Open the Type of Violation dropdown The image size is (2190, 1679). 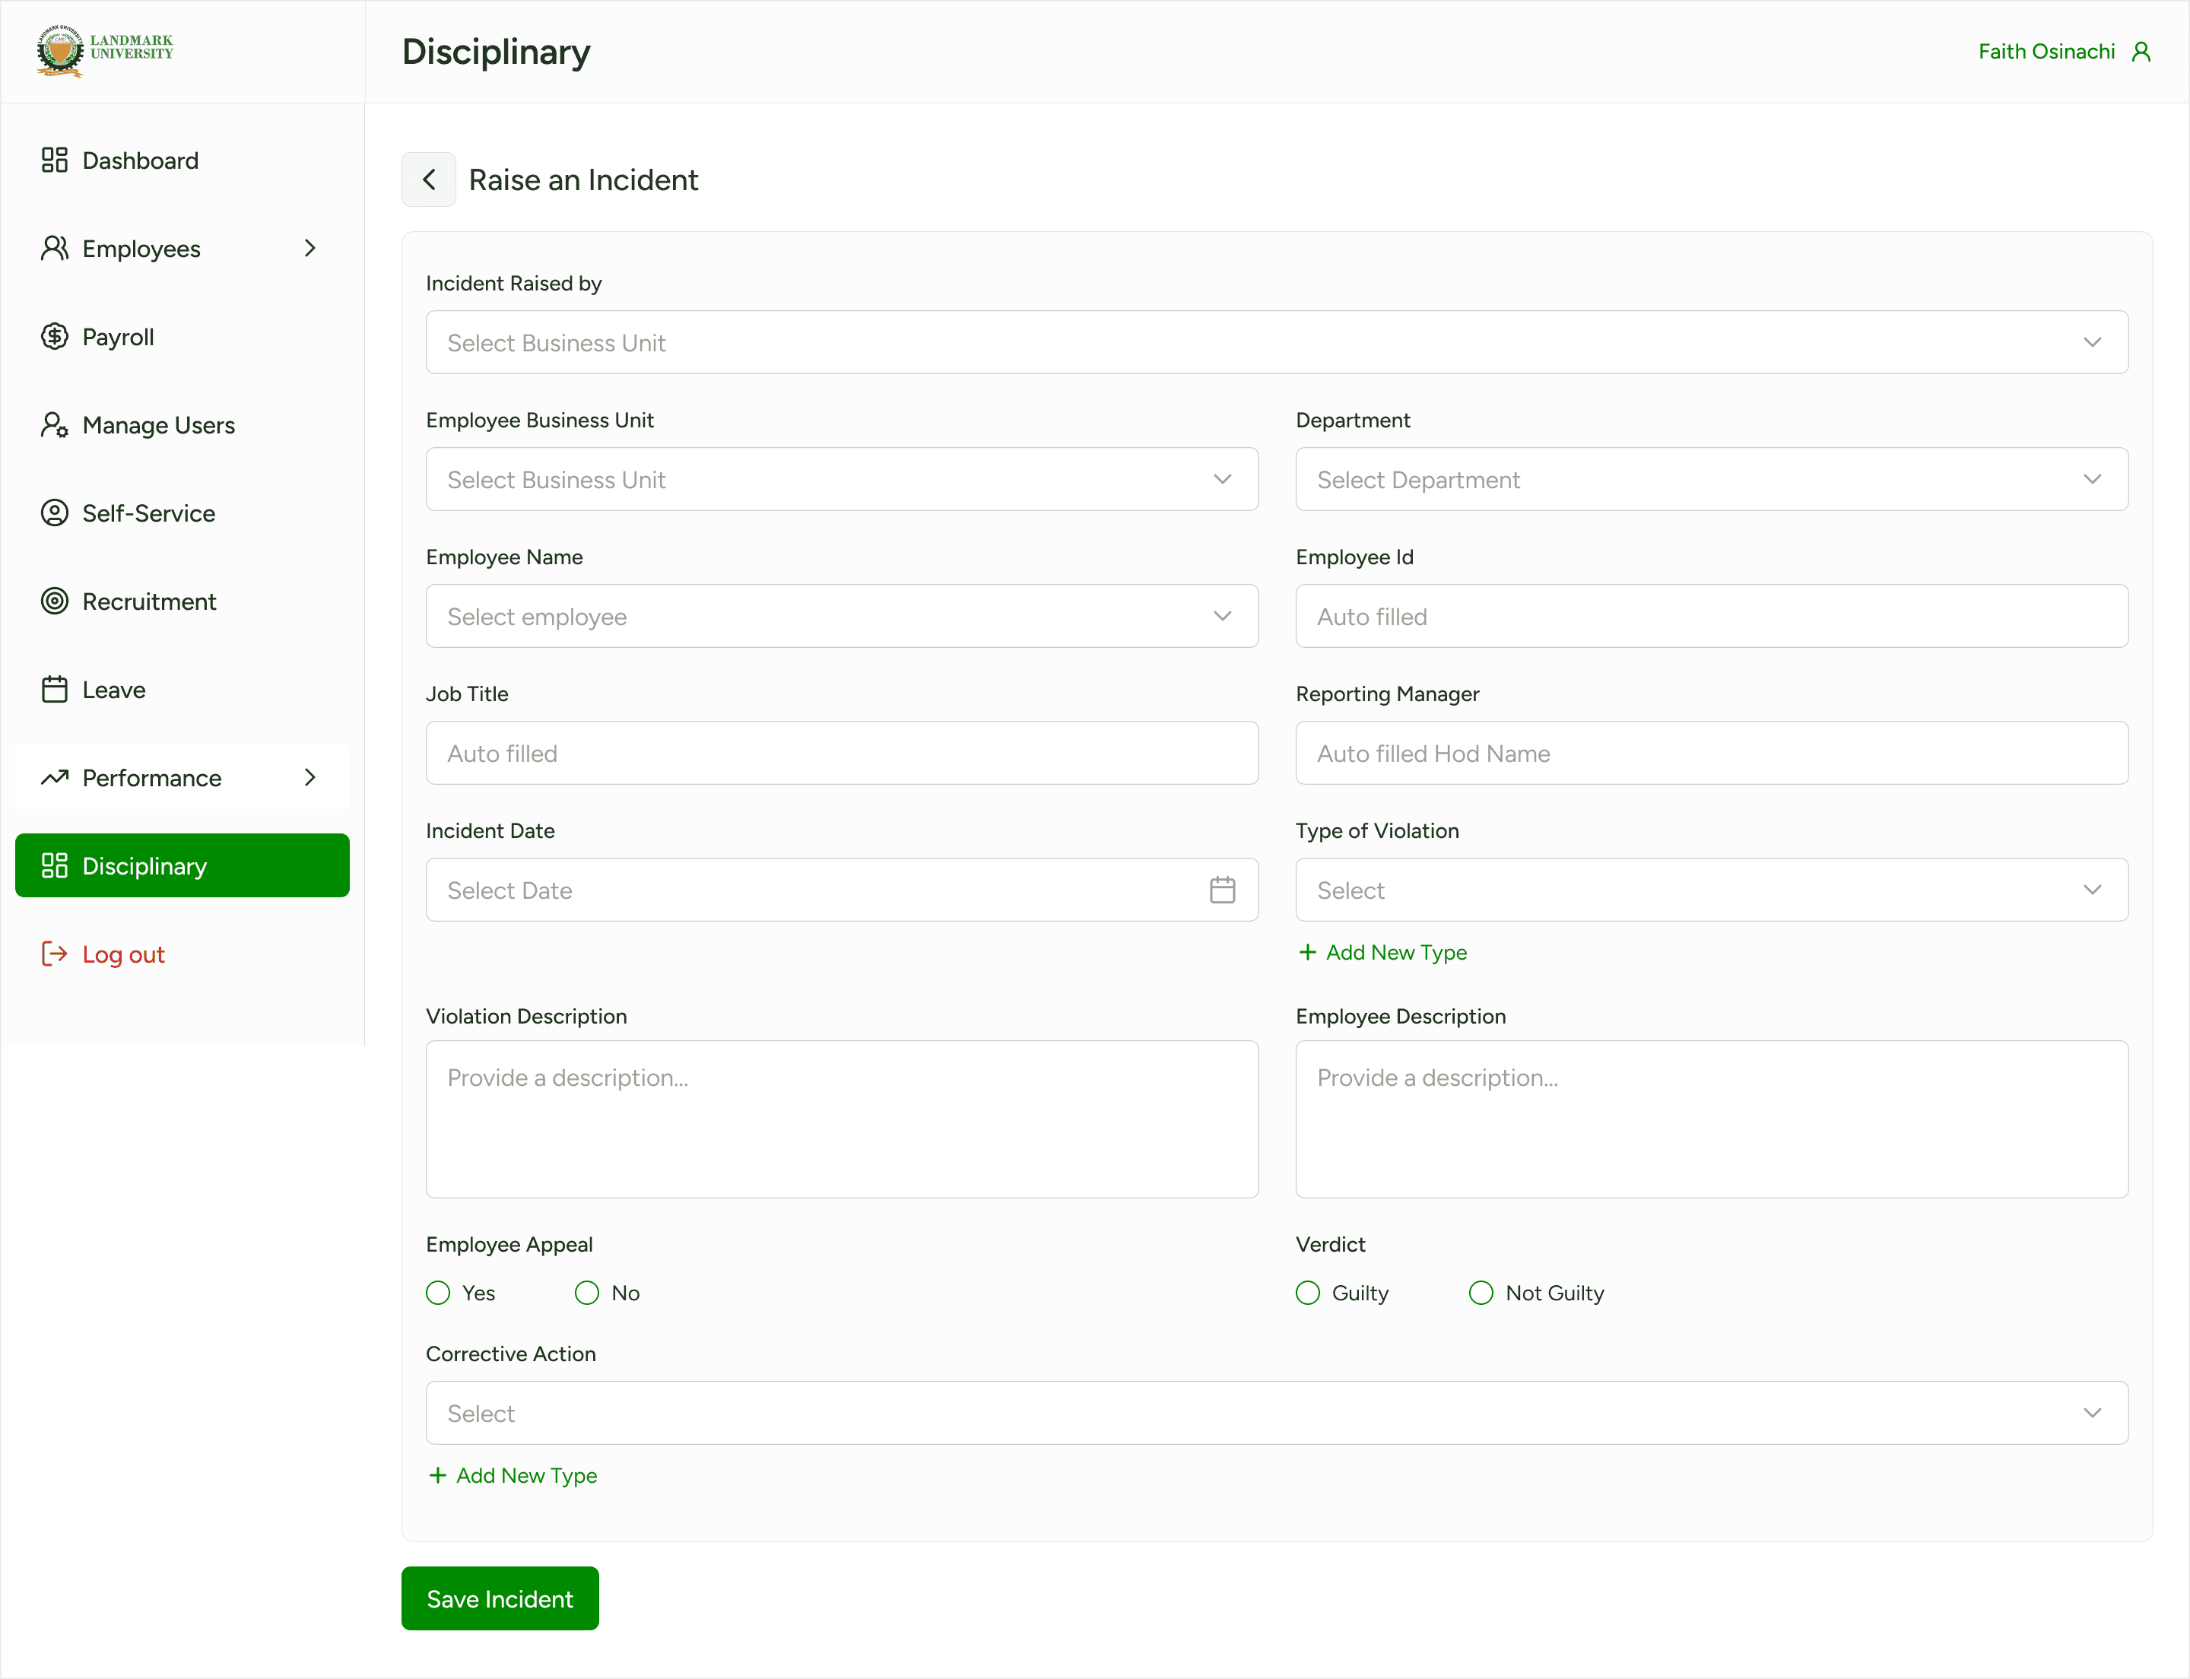(1710, 890)
